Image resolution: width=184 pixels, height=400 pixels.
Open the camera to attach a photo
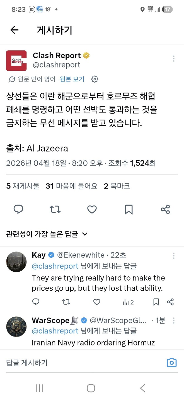tap(172, 362)
